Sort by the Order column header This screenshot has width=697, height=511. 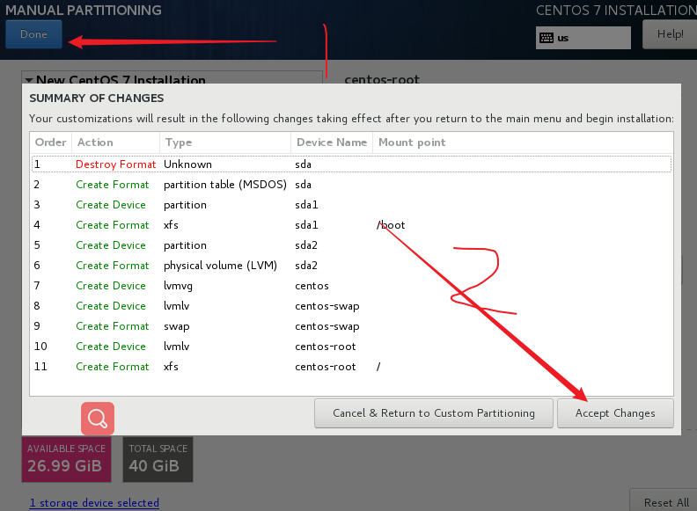click(51, 142)
